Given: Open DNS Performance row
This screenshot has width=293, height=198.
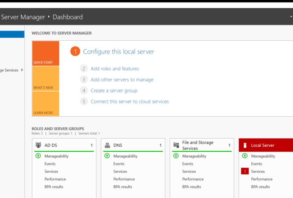Looking at the screenshot, I should pos(124,179).
